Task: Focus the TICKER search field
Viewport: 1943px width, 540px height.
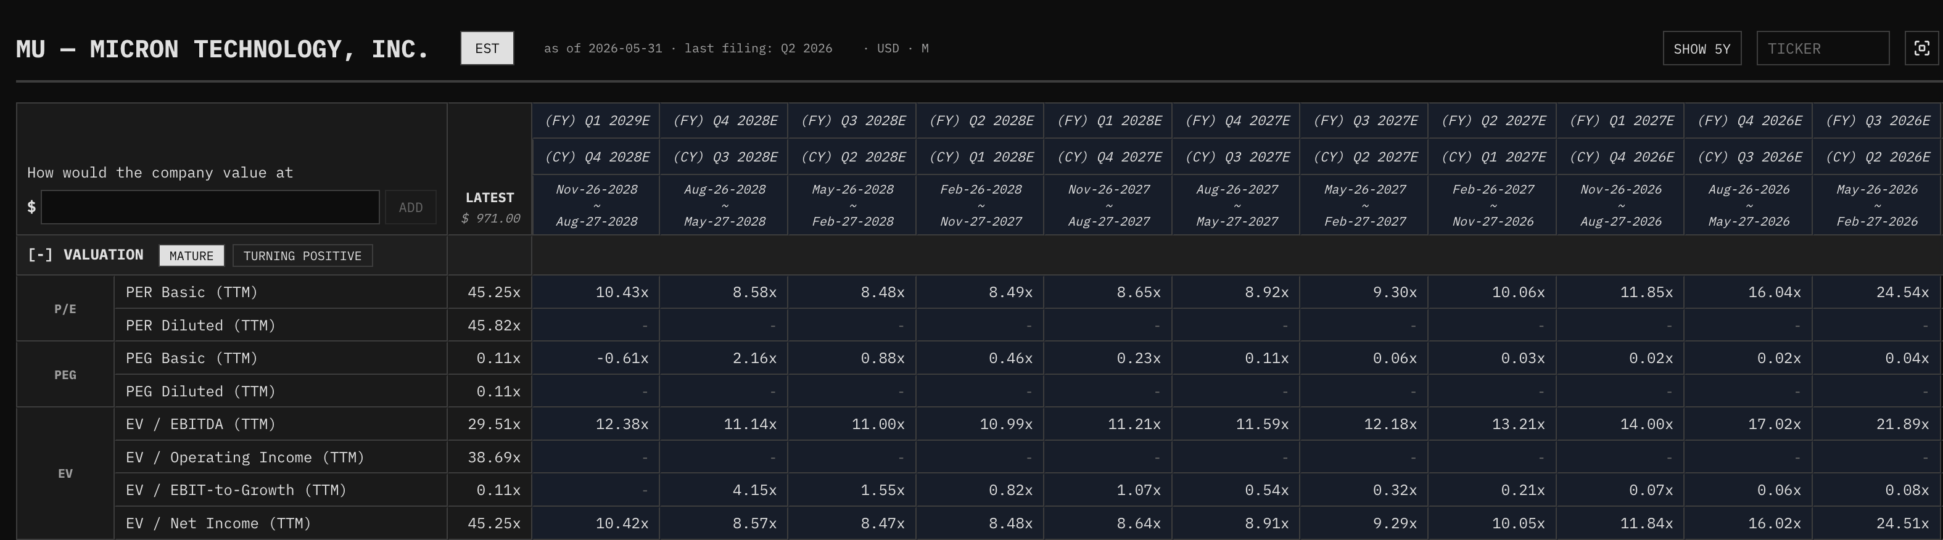Action: pyautogui.click(x=1822, y=48)
